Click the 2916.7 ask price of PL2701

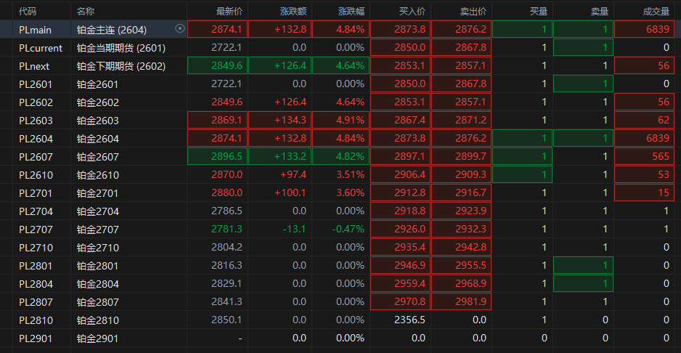tap(471, 193)
